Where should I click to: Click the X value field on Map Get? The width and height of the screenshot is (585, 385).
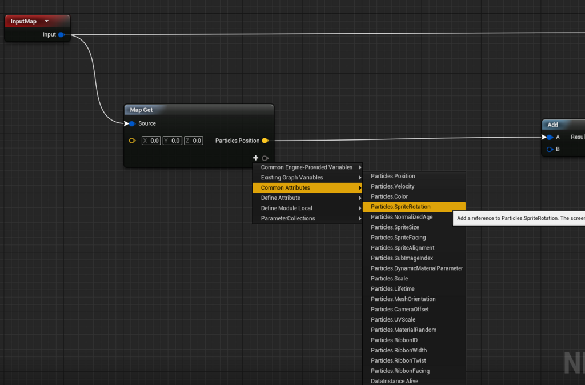(151, 141)
